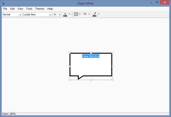
Task: Open the Edit menu
Action: coord(12,9)
